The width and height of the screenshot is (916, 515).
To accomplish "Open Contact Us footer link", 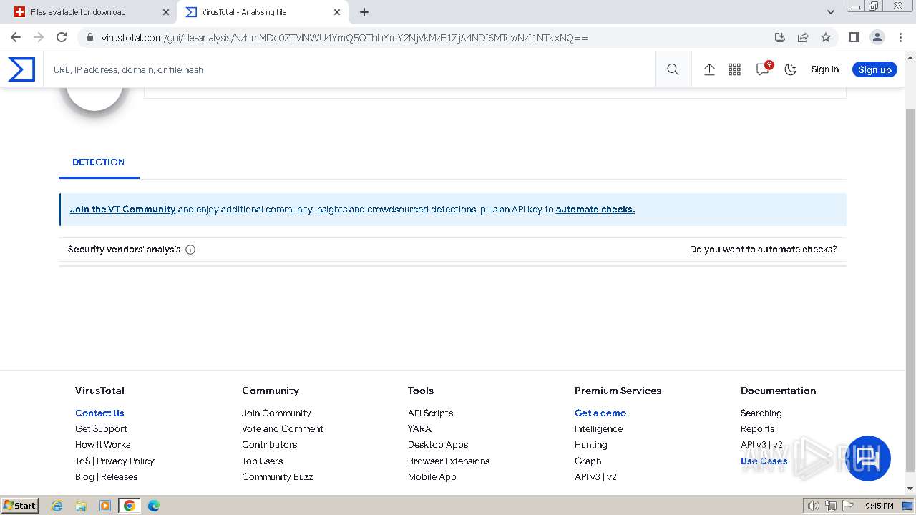I will tap(99, 413).
